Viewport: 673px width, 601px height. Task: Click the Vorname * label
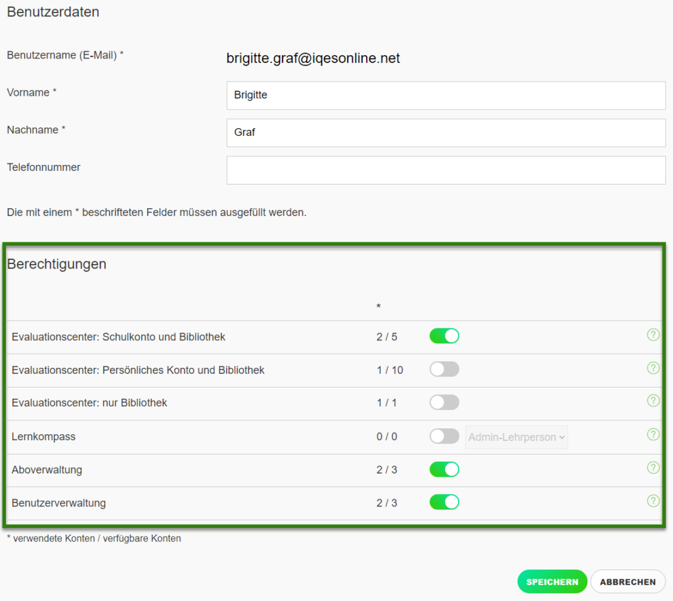(x=32, y=93)
